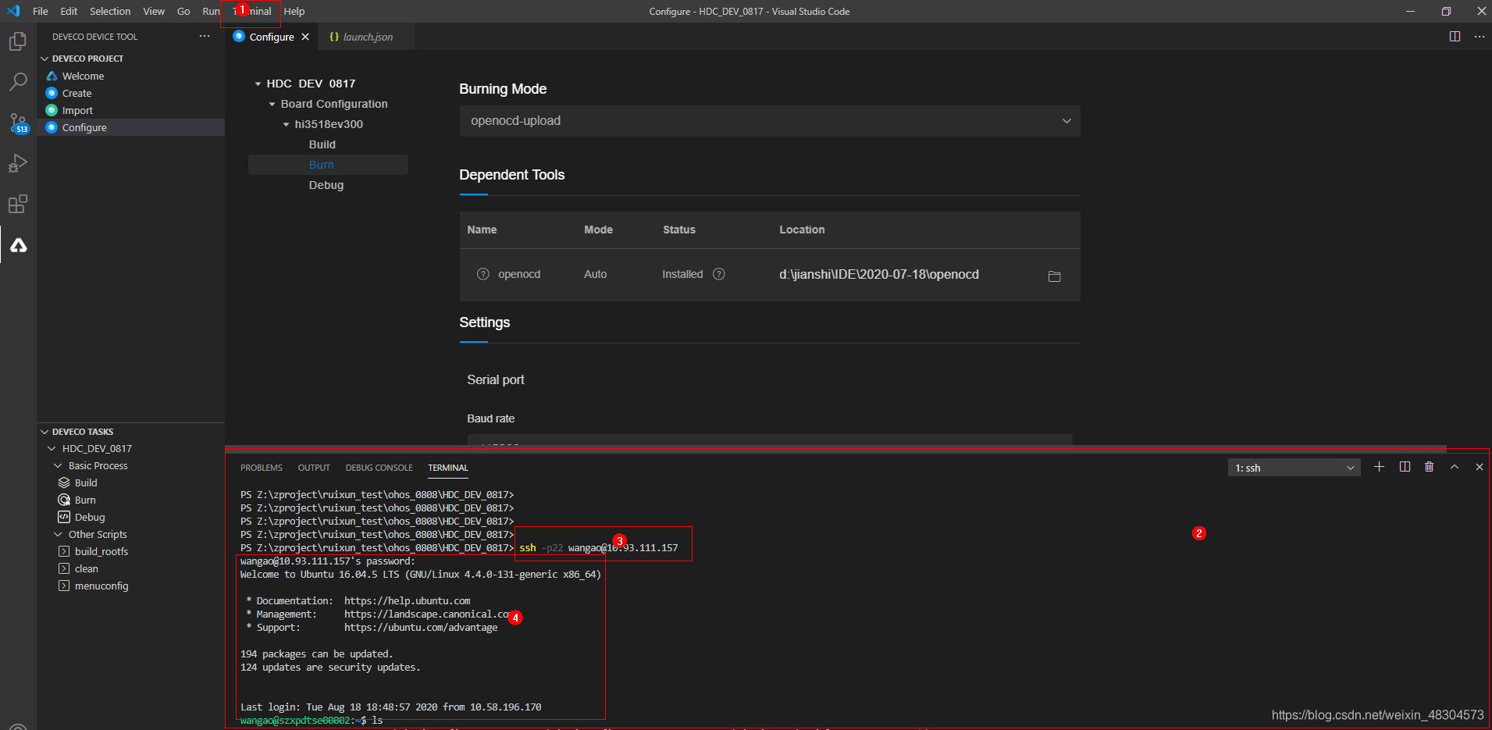Open the File menu
The image size is (1492, 730).
(x=41, y=11)
